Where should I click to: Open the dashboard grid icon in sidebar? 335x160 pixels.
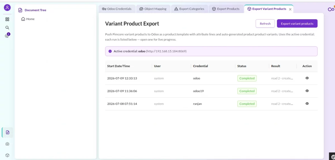pos(7,19)
